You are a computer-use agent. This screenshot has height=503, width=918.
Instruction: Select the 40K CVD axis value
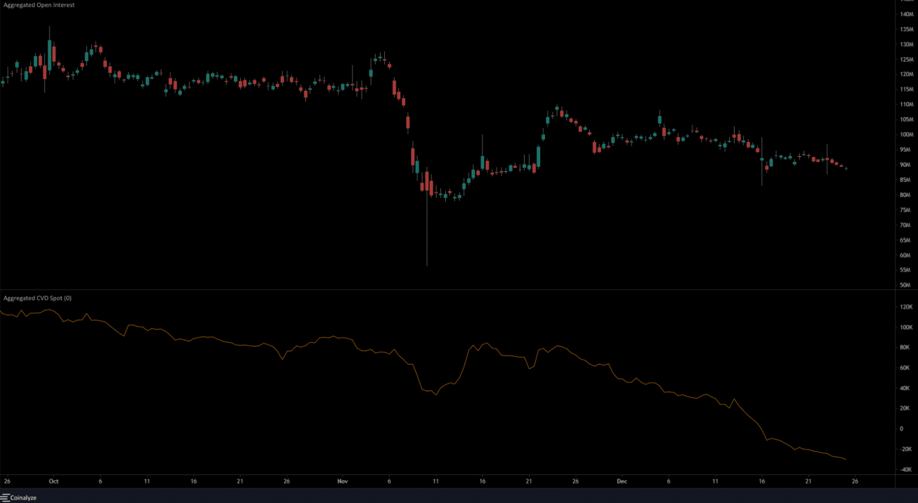(905, 388)
